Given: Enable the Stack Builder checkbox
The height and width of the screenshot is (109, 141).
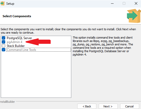Looking at the screenshot, I should (3, 46).
